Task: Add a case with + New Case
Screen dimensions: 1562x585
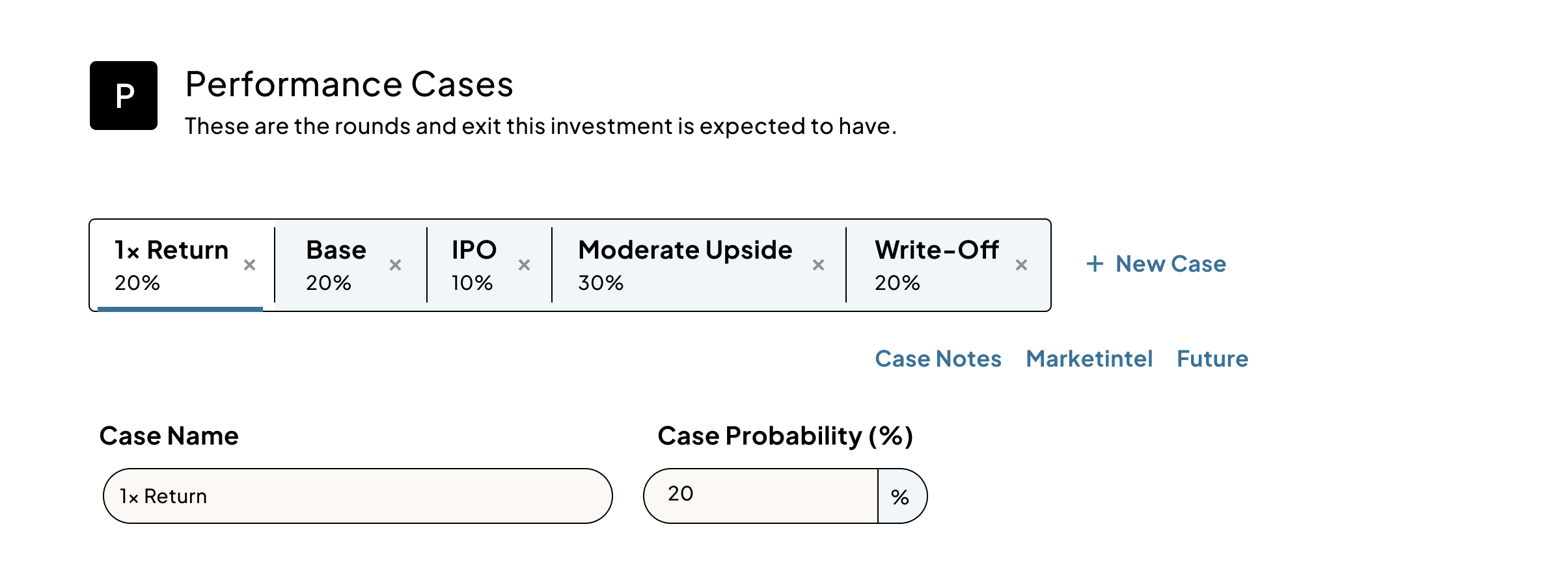Action: tap(1157, 264)
